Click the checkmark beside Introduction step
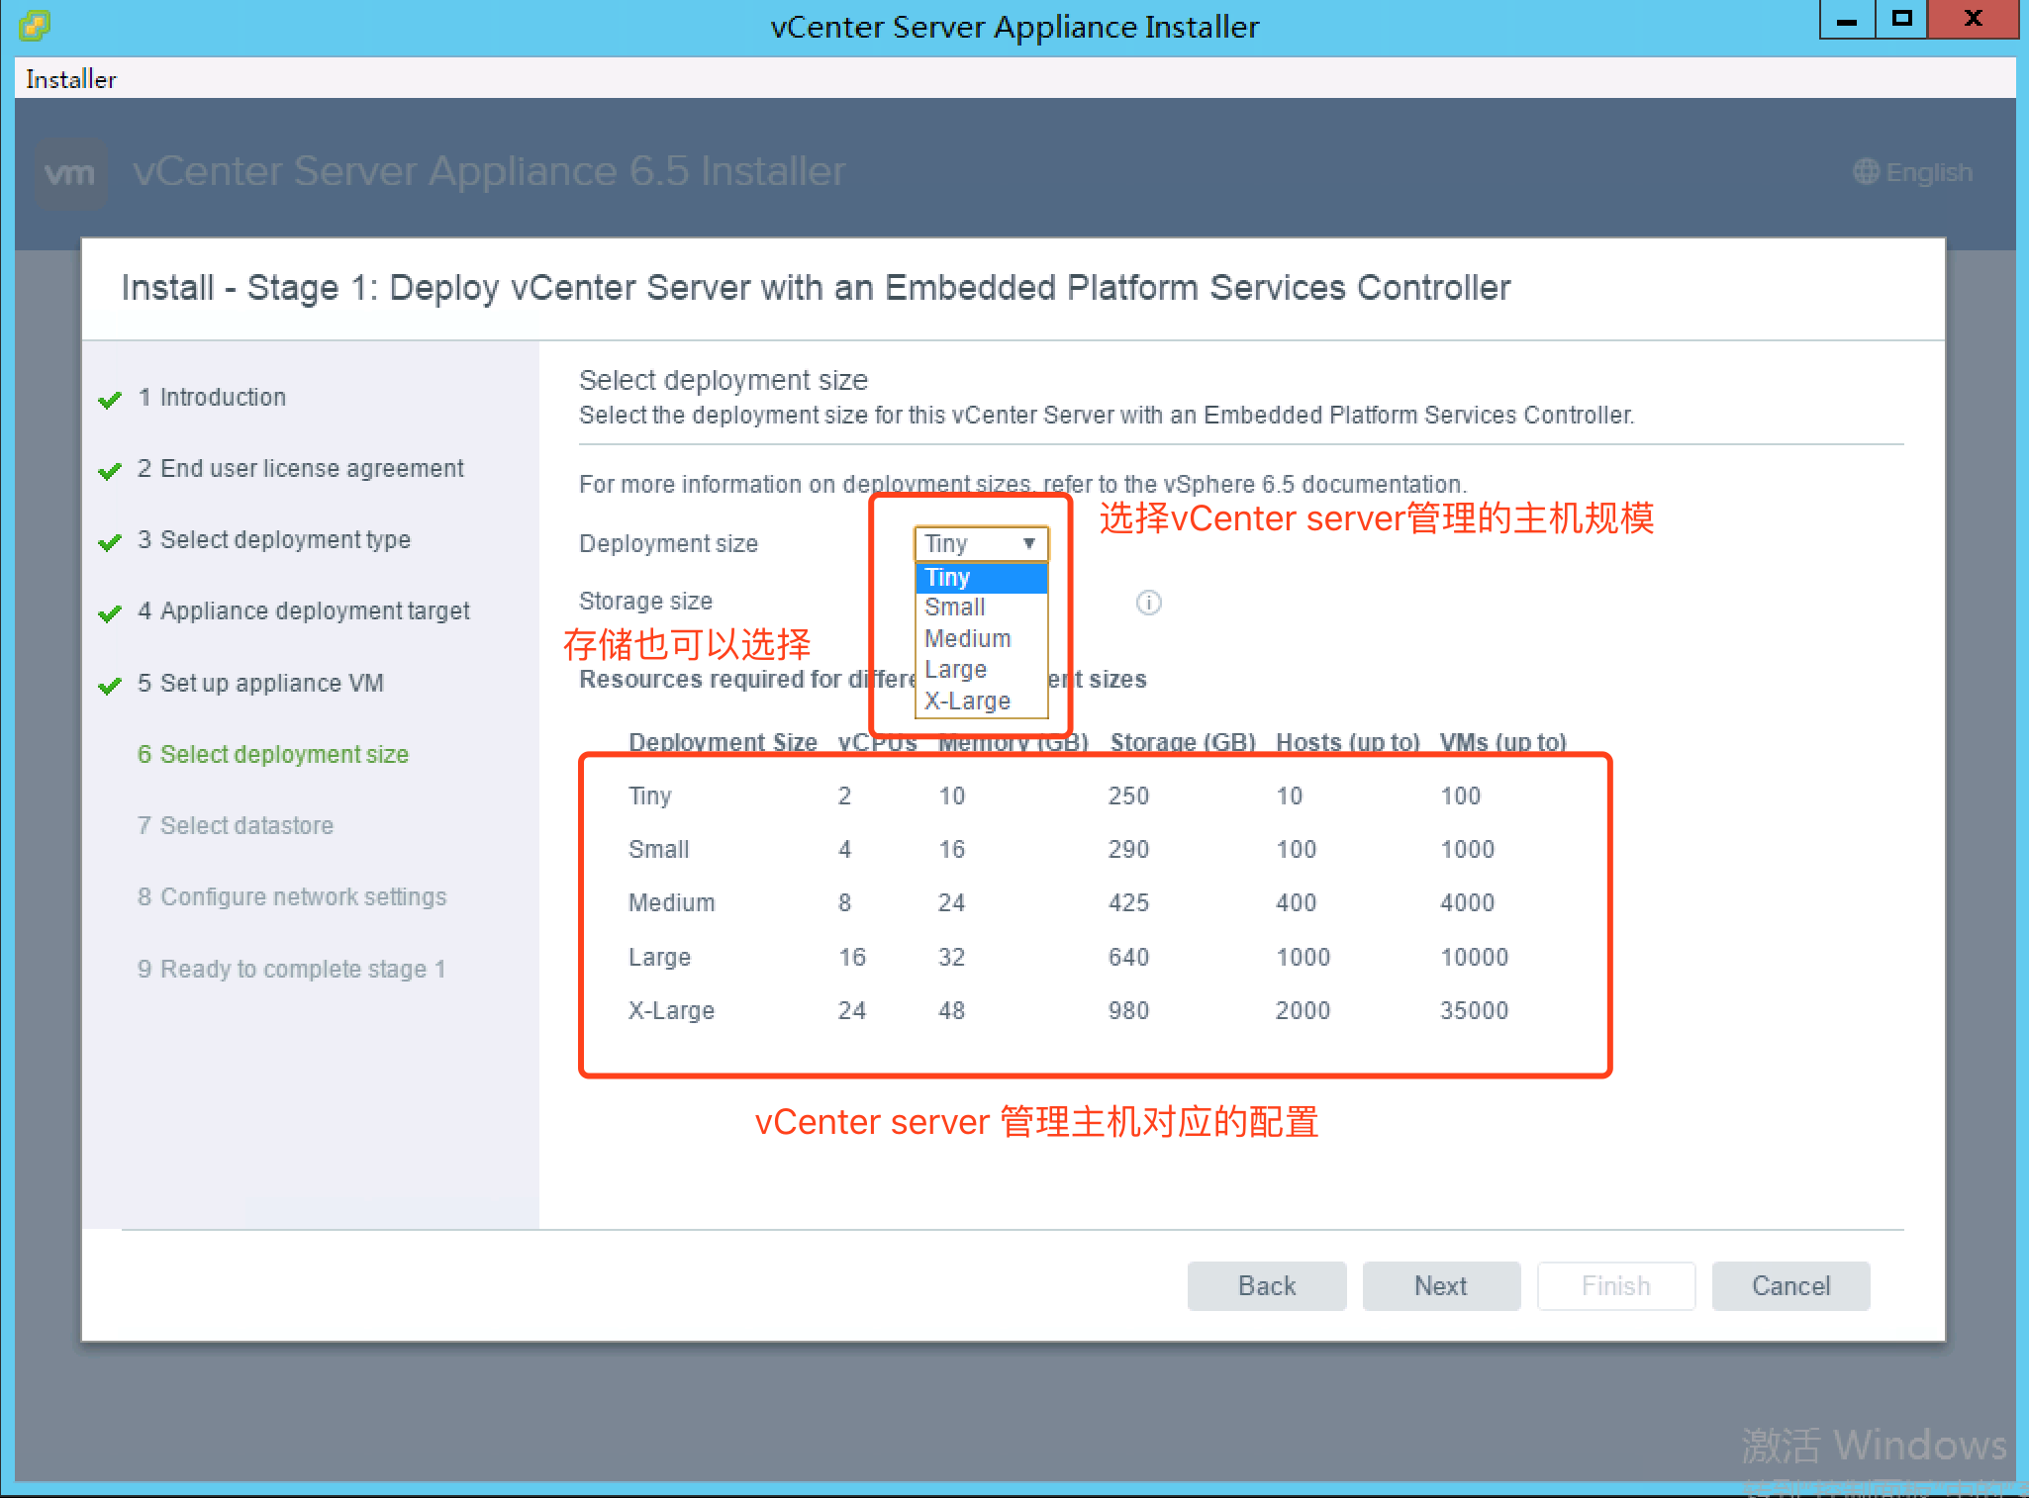The height and width of the screenshot is (1498, 2029). click(110, 400)
